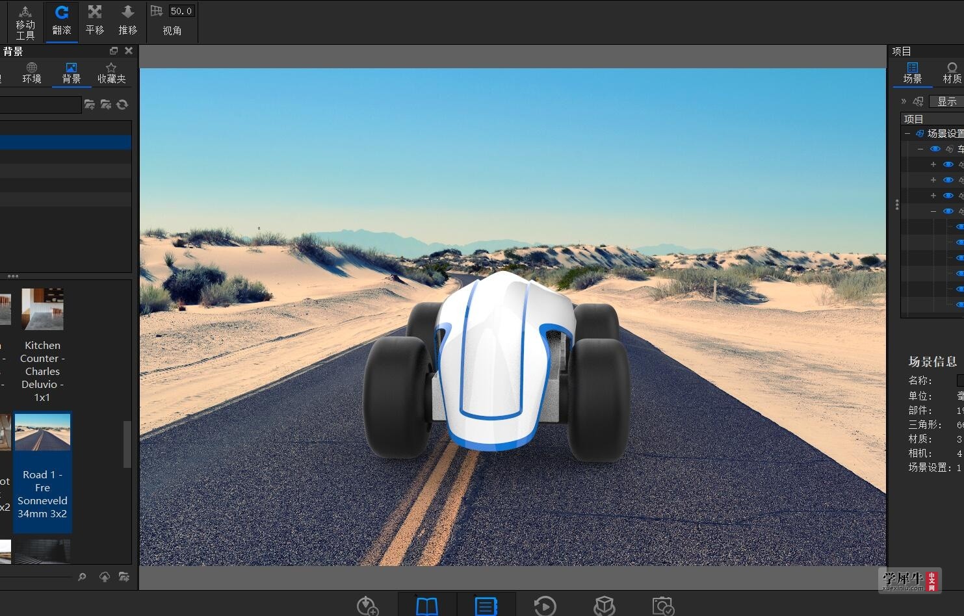Open the 显示 display dropdown

click(947, 101)
